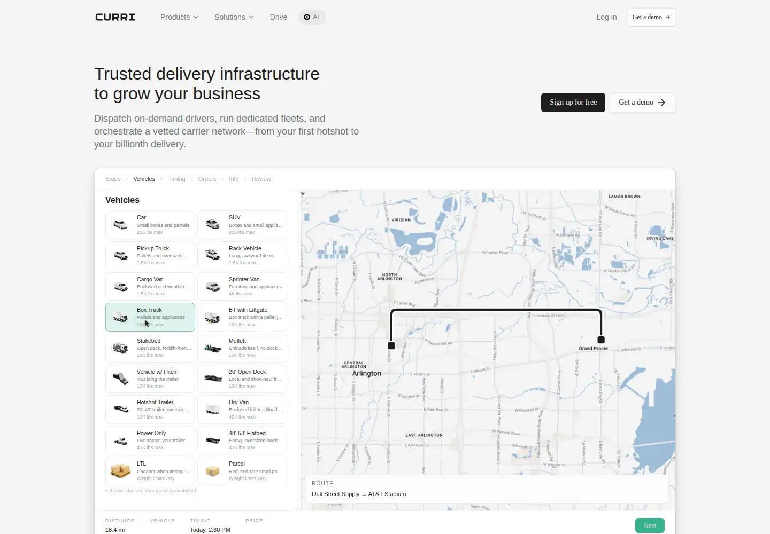This screenshot has height=534, width=770.
Task: Select the Car vehicle icon
Action: 121,225
